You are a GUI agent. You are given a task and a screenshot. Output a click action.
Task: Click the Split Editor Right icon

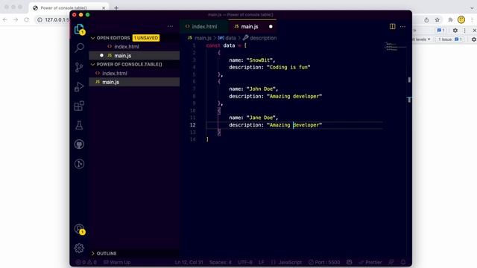click(x=393, y=27)
